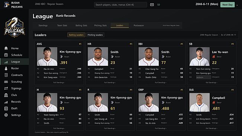Click the date 2046-6-11 (Mon)

point(207,4)
